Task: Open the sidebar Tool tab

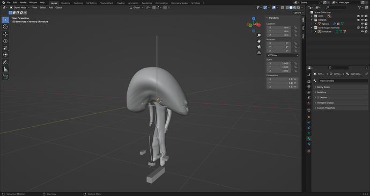Action: click(x=303, y=28)
